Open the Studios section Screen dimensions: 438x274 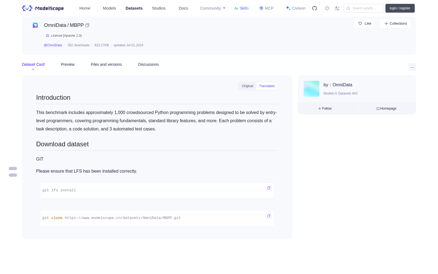tap(159, 8)
